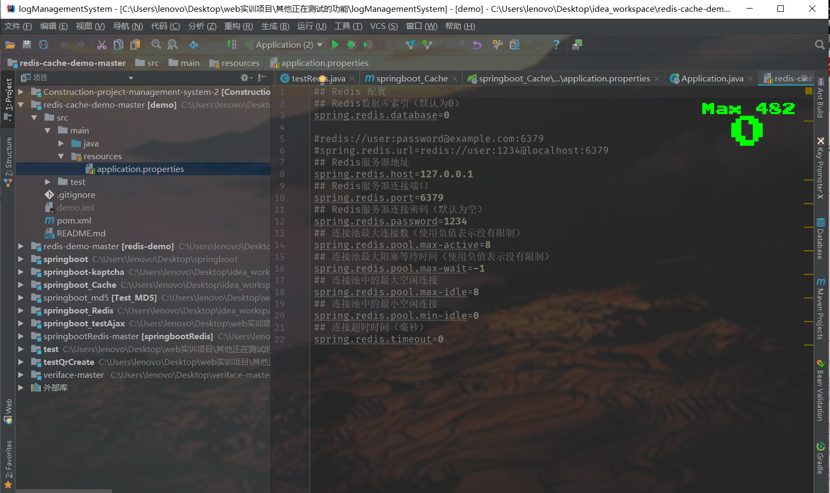The height and width of the screenshot is (493, 830).
Task: Open the Key Promoter X side panel
Action: point(820,168)
